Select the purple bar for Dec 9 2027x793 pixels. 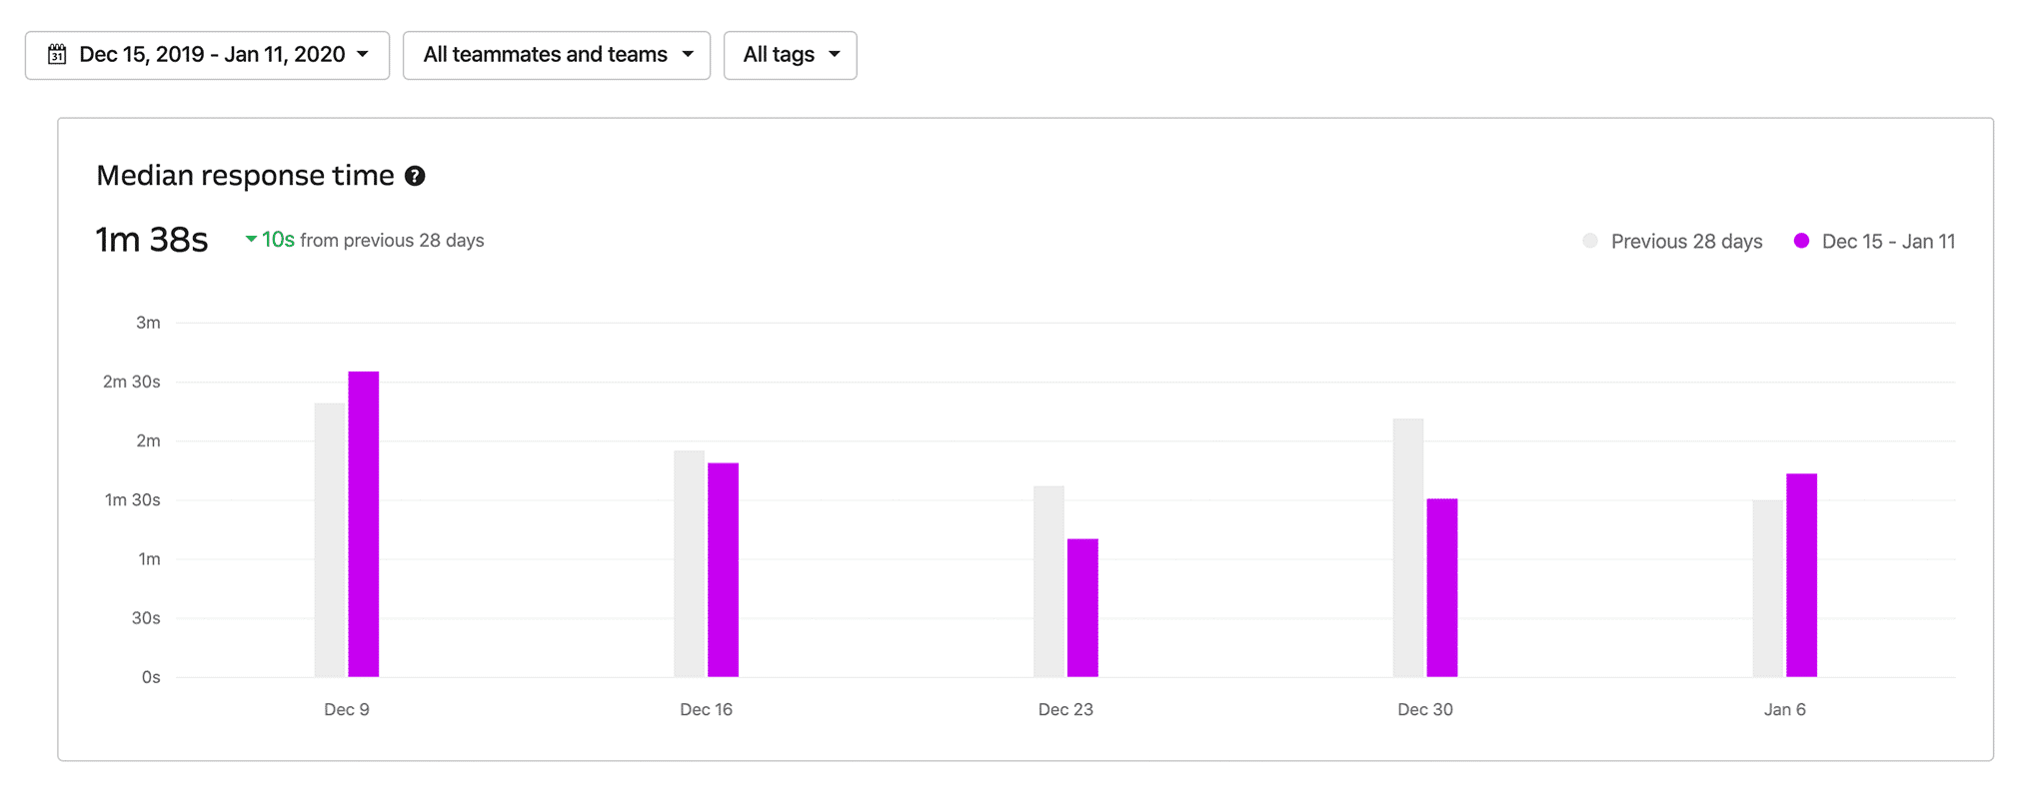[364, 524]
